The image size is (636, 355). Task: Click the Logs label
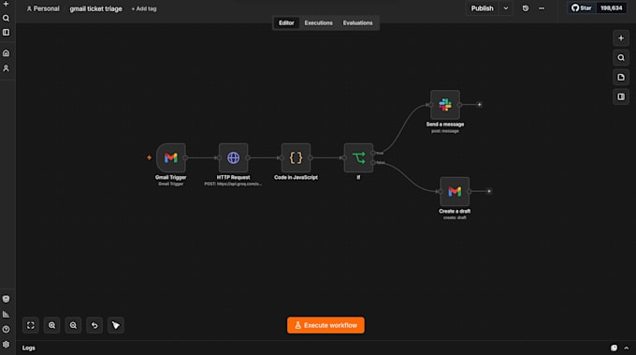point(28,348)
